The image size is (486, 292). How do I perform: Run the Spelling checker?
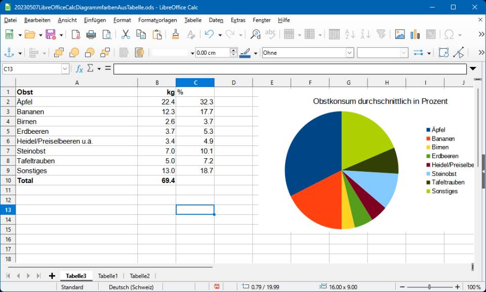click(271, 35)
